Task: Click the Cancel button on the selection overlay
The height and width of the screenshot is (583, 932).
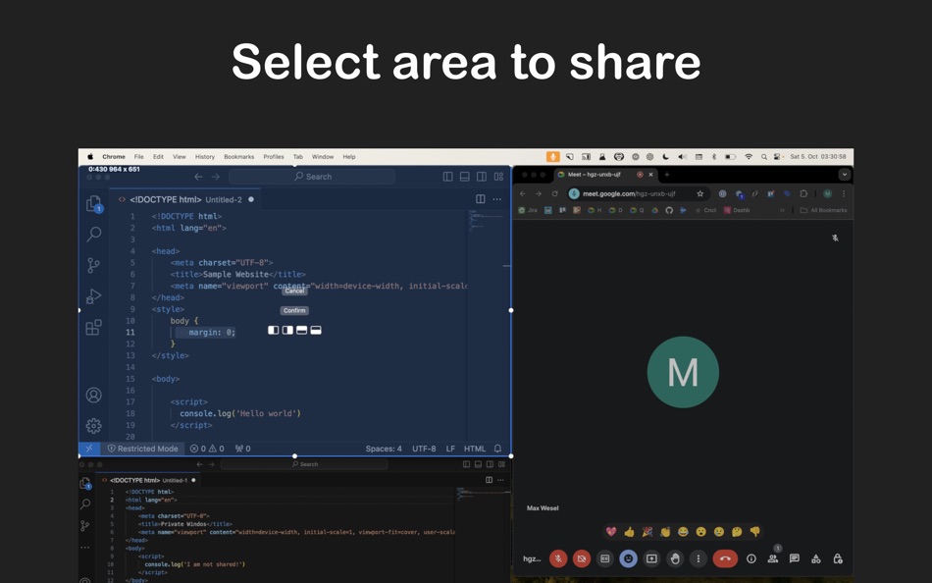Action: point(294,291)
